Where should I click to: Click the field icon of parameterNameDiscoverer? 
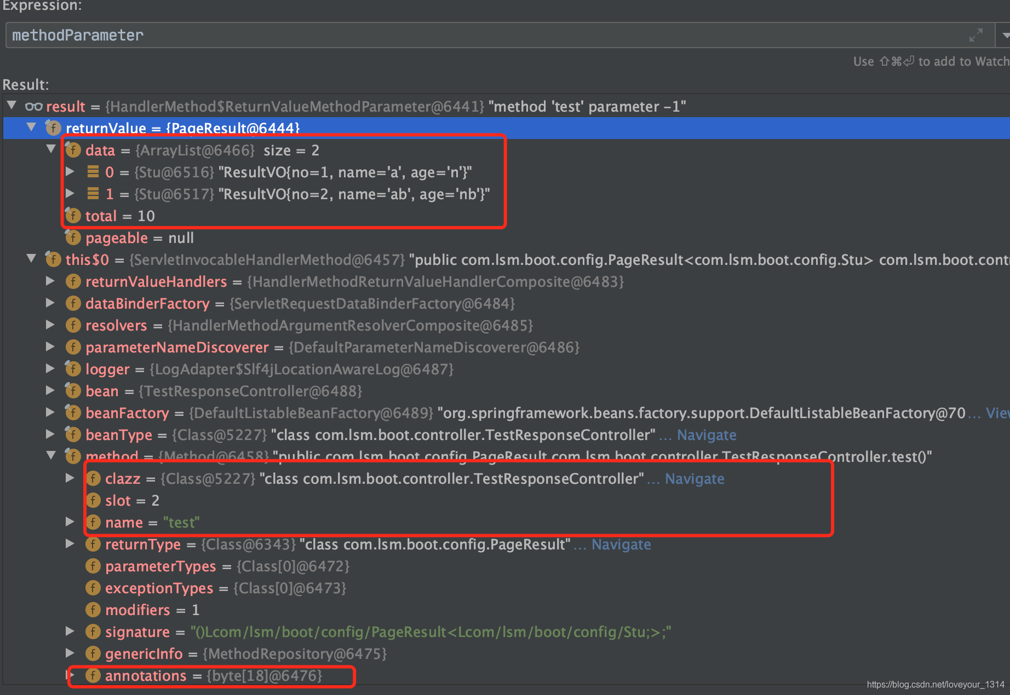[73, 347]
